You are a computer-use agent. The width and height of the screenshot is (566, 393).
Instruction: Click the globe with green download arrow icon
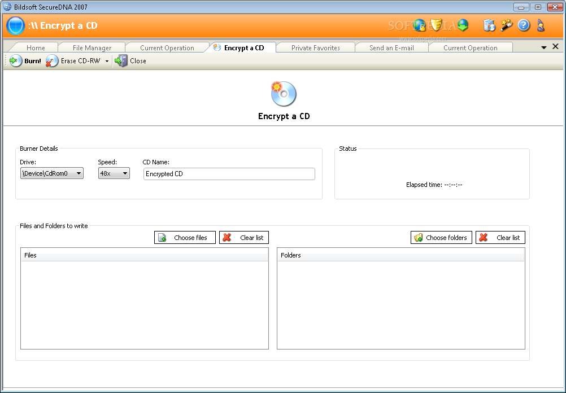click(x=463, y=25)
